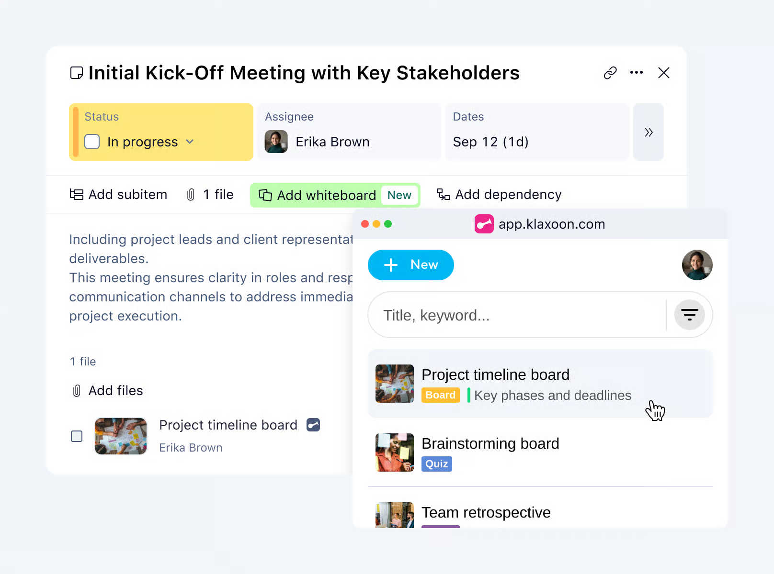Check the In progress status checkbox

(92, 142)
